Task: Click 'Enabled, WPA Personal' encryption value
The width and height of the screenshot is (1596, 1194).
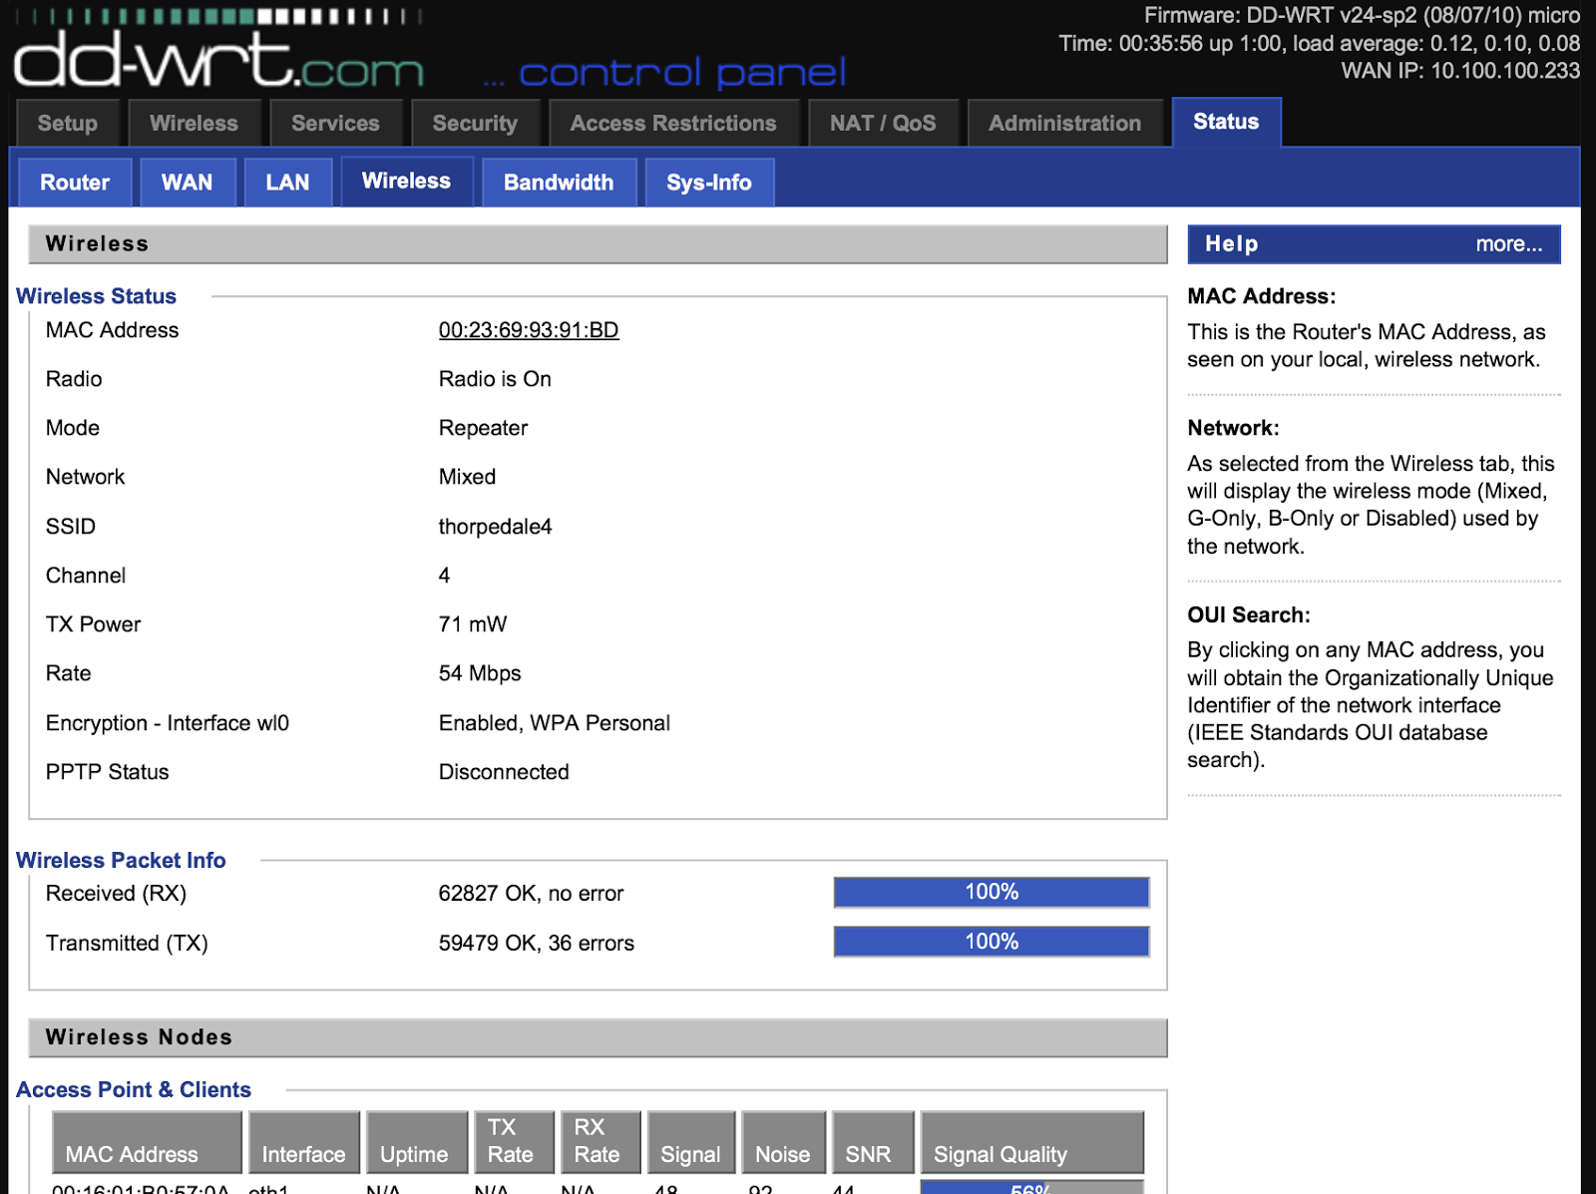Action: (555, 723)
